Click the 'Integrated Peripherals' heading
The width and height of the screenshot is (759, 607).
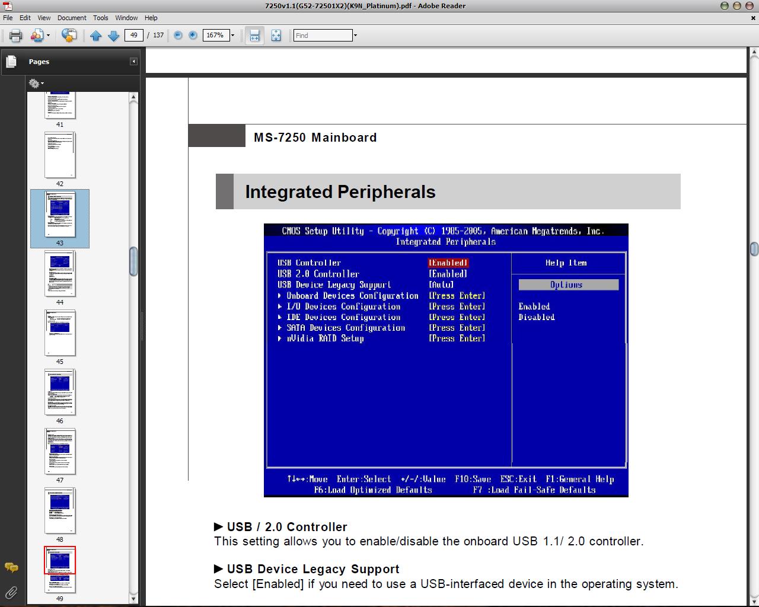click(x=340, y=192)
